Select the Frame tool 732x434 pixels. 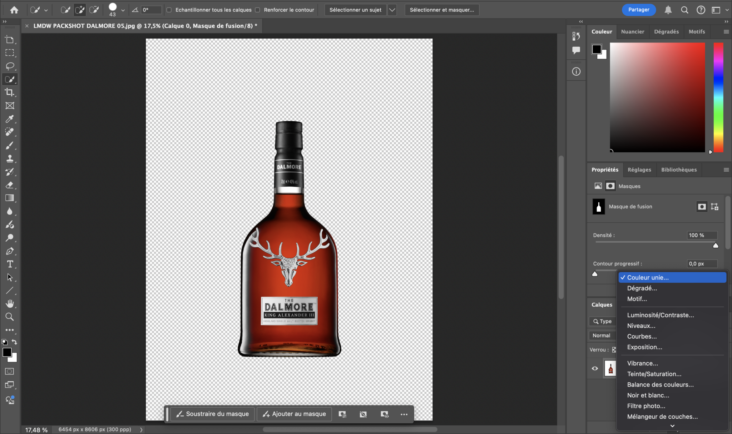pos(10,106)
